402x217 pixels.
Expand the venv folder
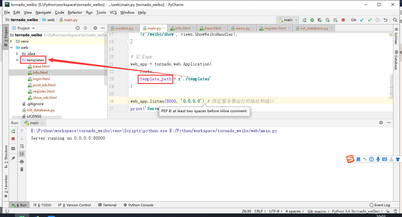[11, 41]
